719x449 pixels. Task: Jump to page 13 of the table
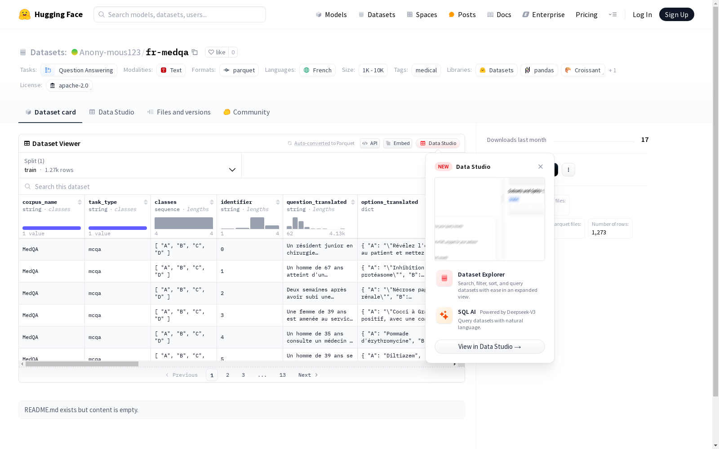point(283,375)
